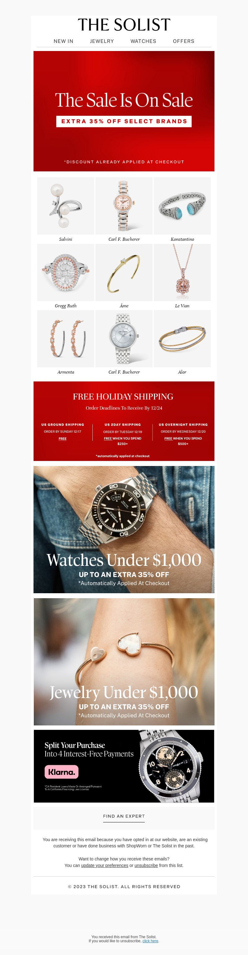
Task: Click the FIND AN EXPERT button
Action: click(x=124, y=816)
